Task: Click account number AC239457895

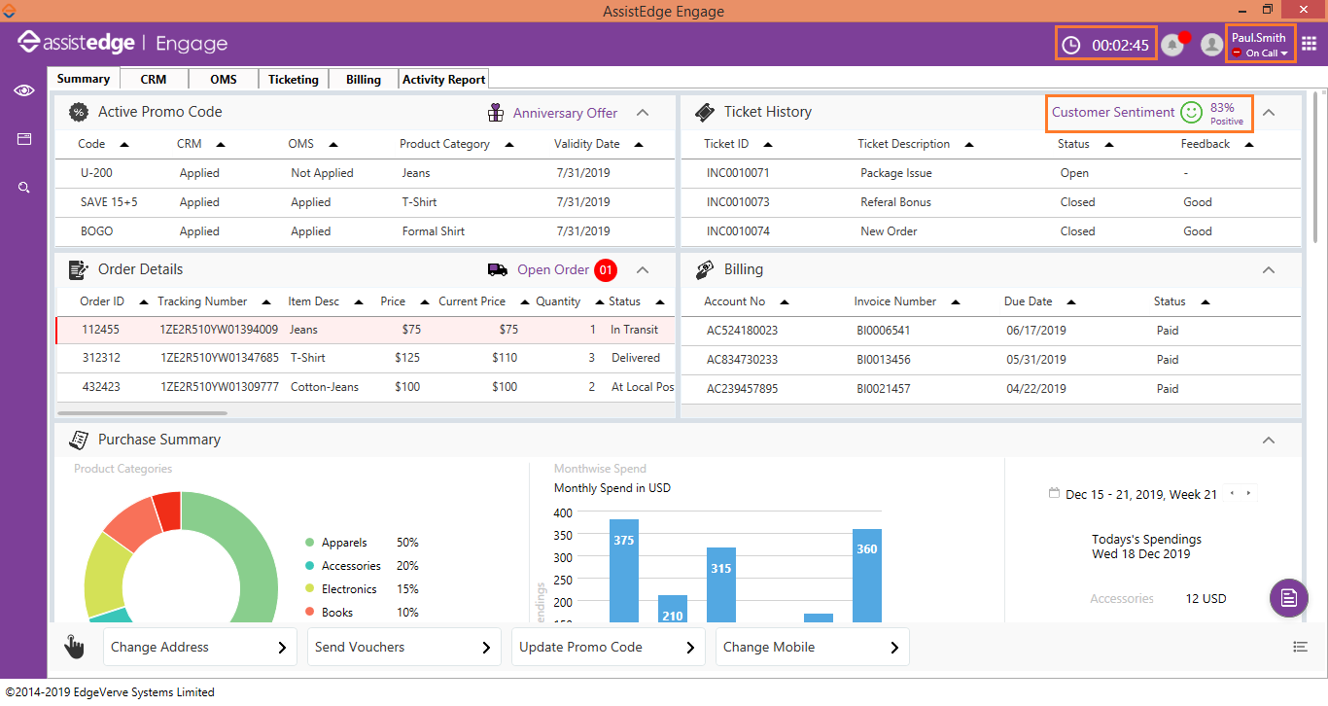Action: pos(743,389)
